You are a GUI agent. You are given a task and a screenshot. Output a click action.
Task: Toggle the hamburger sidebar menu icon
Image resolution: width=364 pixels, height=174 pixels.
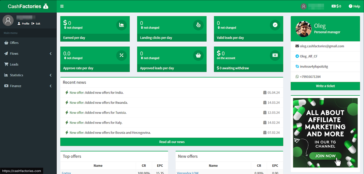pyautogui.click(x=62, y=6)
